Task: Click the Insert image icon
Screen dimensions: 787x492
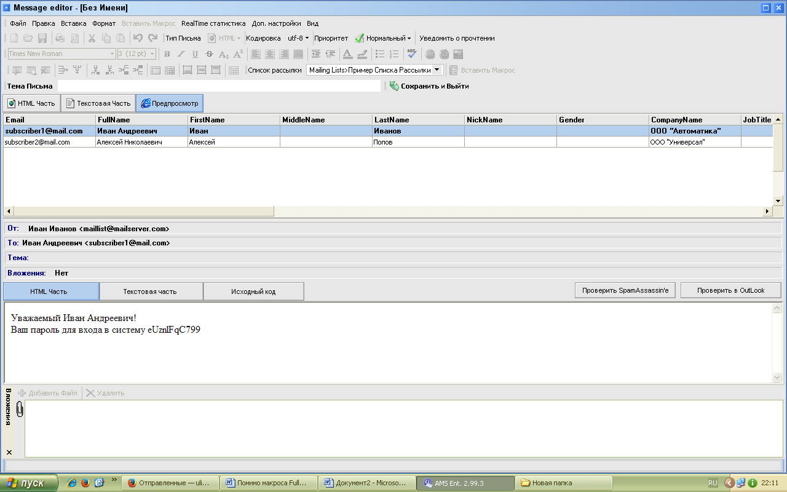Action: tap(458, 54)
